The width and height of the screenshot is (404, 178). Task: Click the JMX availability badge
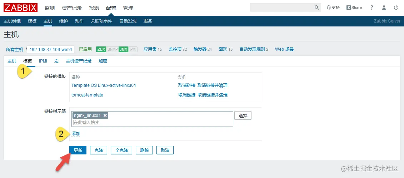(124, 49)
